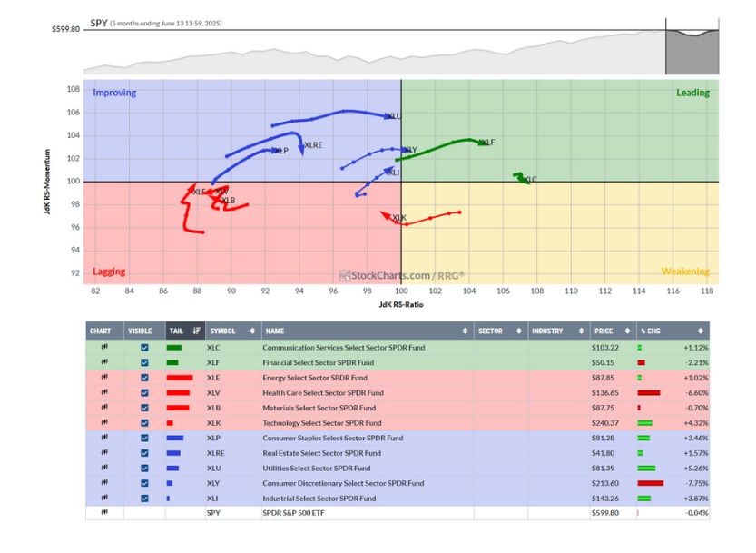This screenshot has width=756, height=553.
Task: Open chart icon in the XLK row
Action: (104, 422)
